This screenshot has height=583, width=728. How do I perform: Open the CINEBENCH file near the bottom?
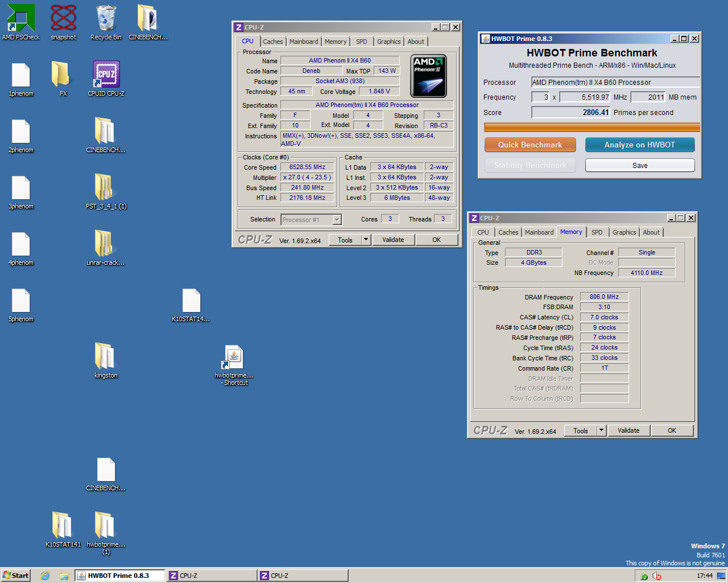coord(106,474)
